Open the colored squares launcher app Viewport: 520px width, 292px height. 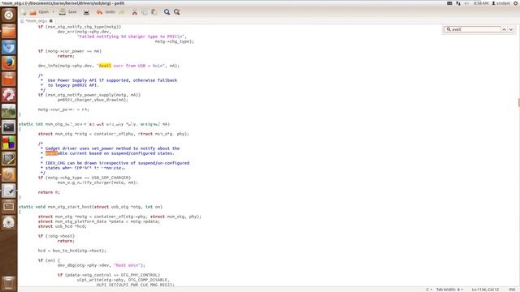click(9, 143)
